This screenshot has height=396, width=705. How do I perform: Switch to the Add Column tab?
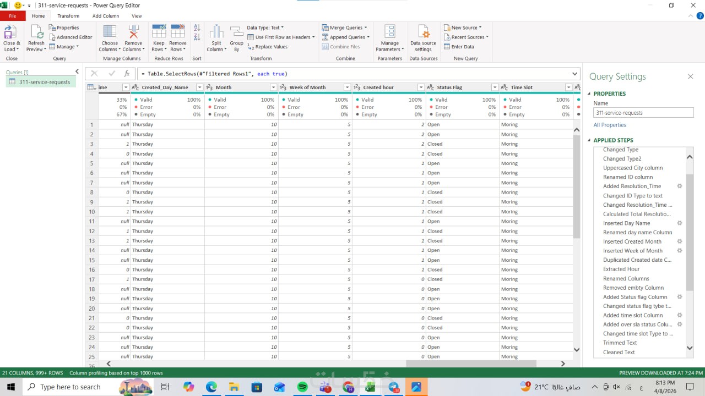pyautogui.click(x=105, y=16)
